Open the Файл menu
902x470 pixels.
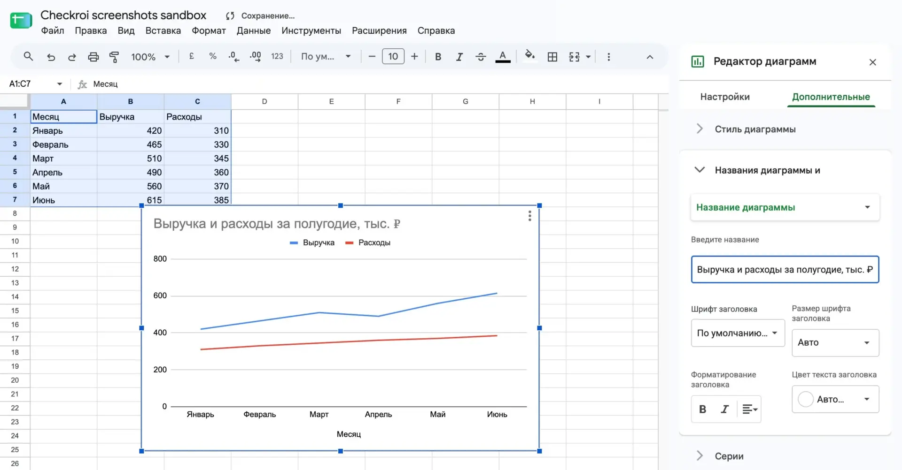pyautogui.click(x=53, y=30)
